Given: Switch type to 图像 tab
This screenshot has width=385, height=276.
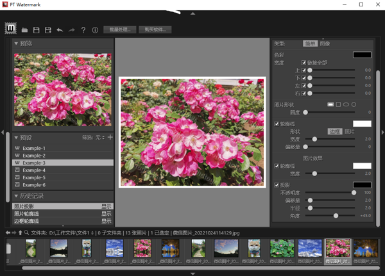Looking at the screenshot, I should pos(325,44).
